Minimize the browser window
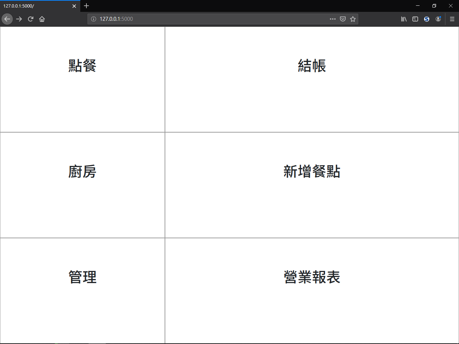 (418, 6)
